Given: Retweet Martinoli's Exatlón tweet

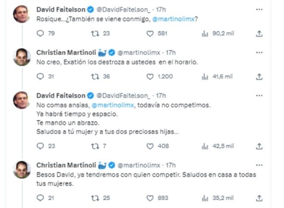Looking at the screenshot, I should pos(96,77).
